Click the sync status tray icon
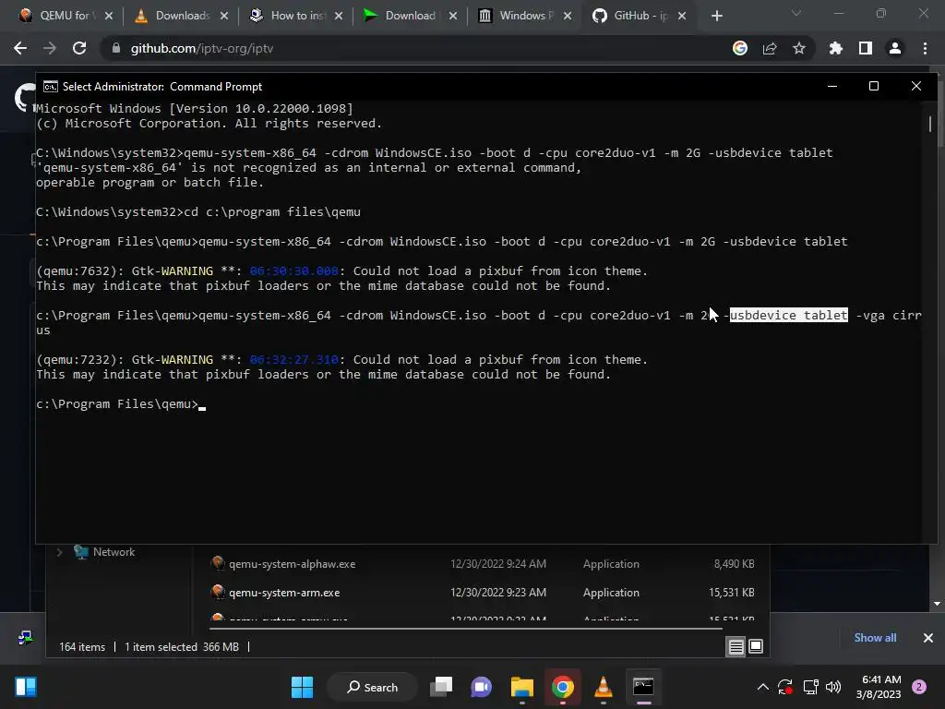This screenshot has height=709, width=945. [x=785, y=687]
